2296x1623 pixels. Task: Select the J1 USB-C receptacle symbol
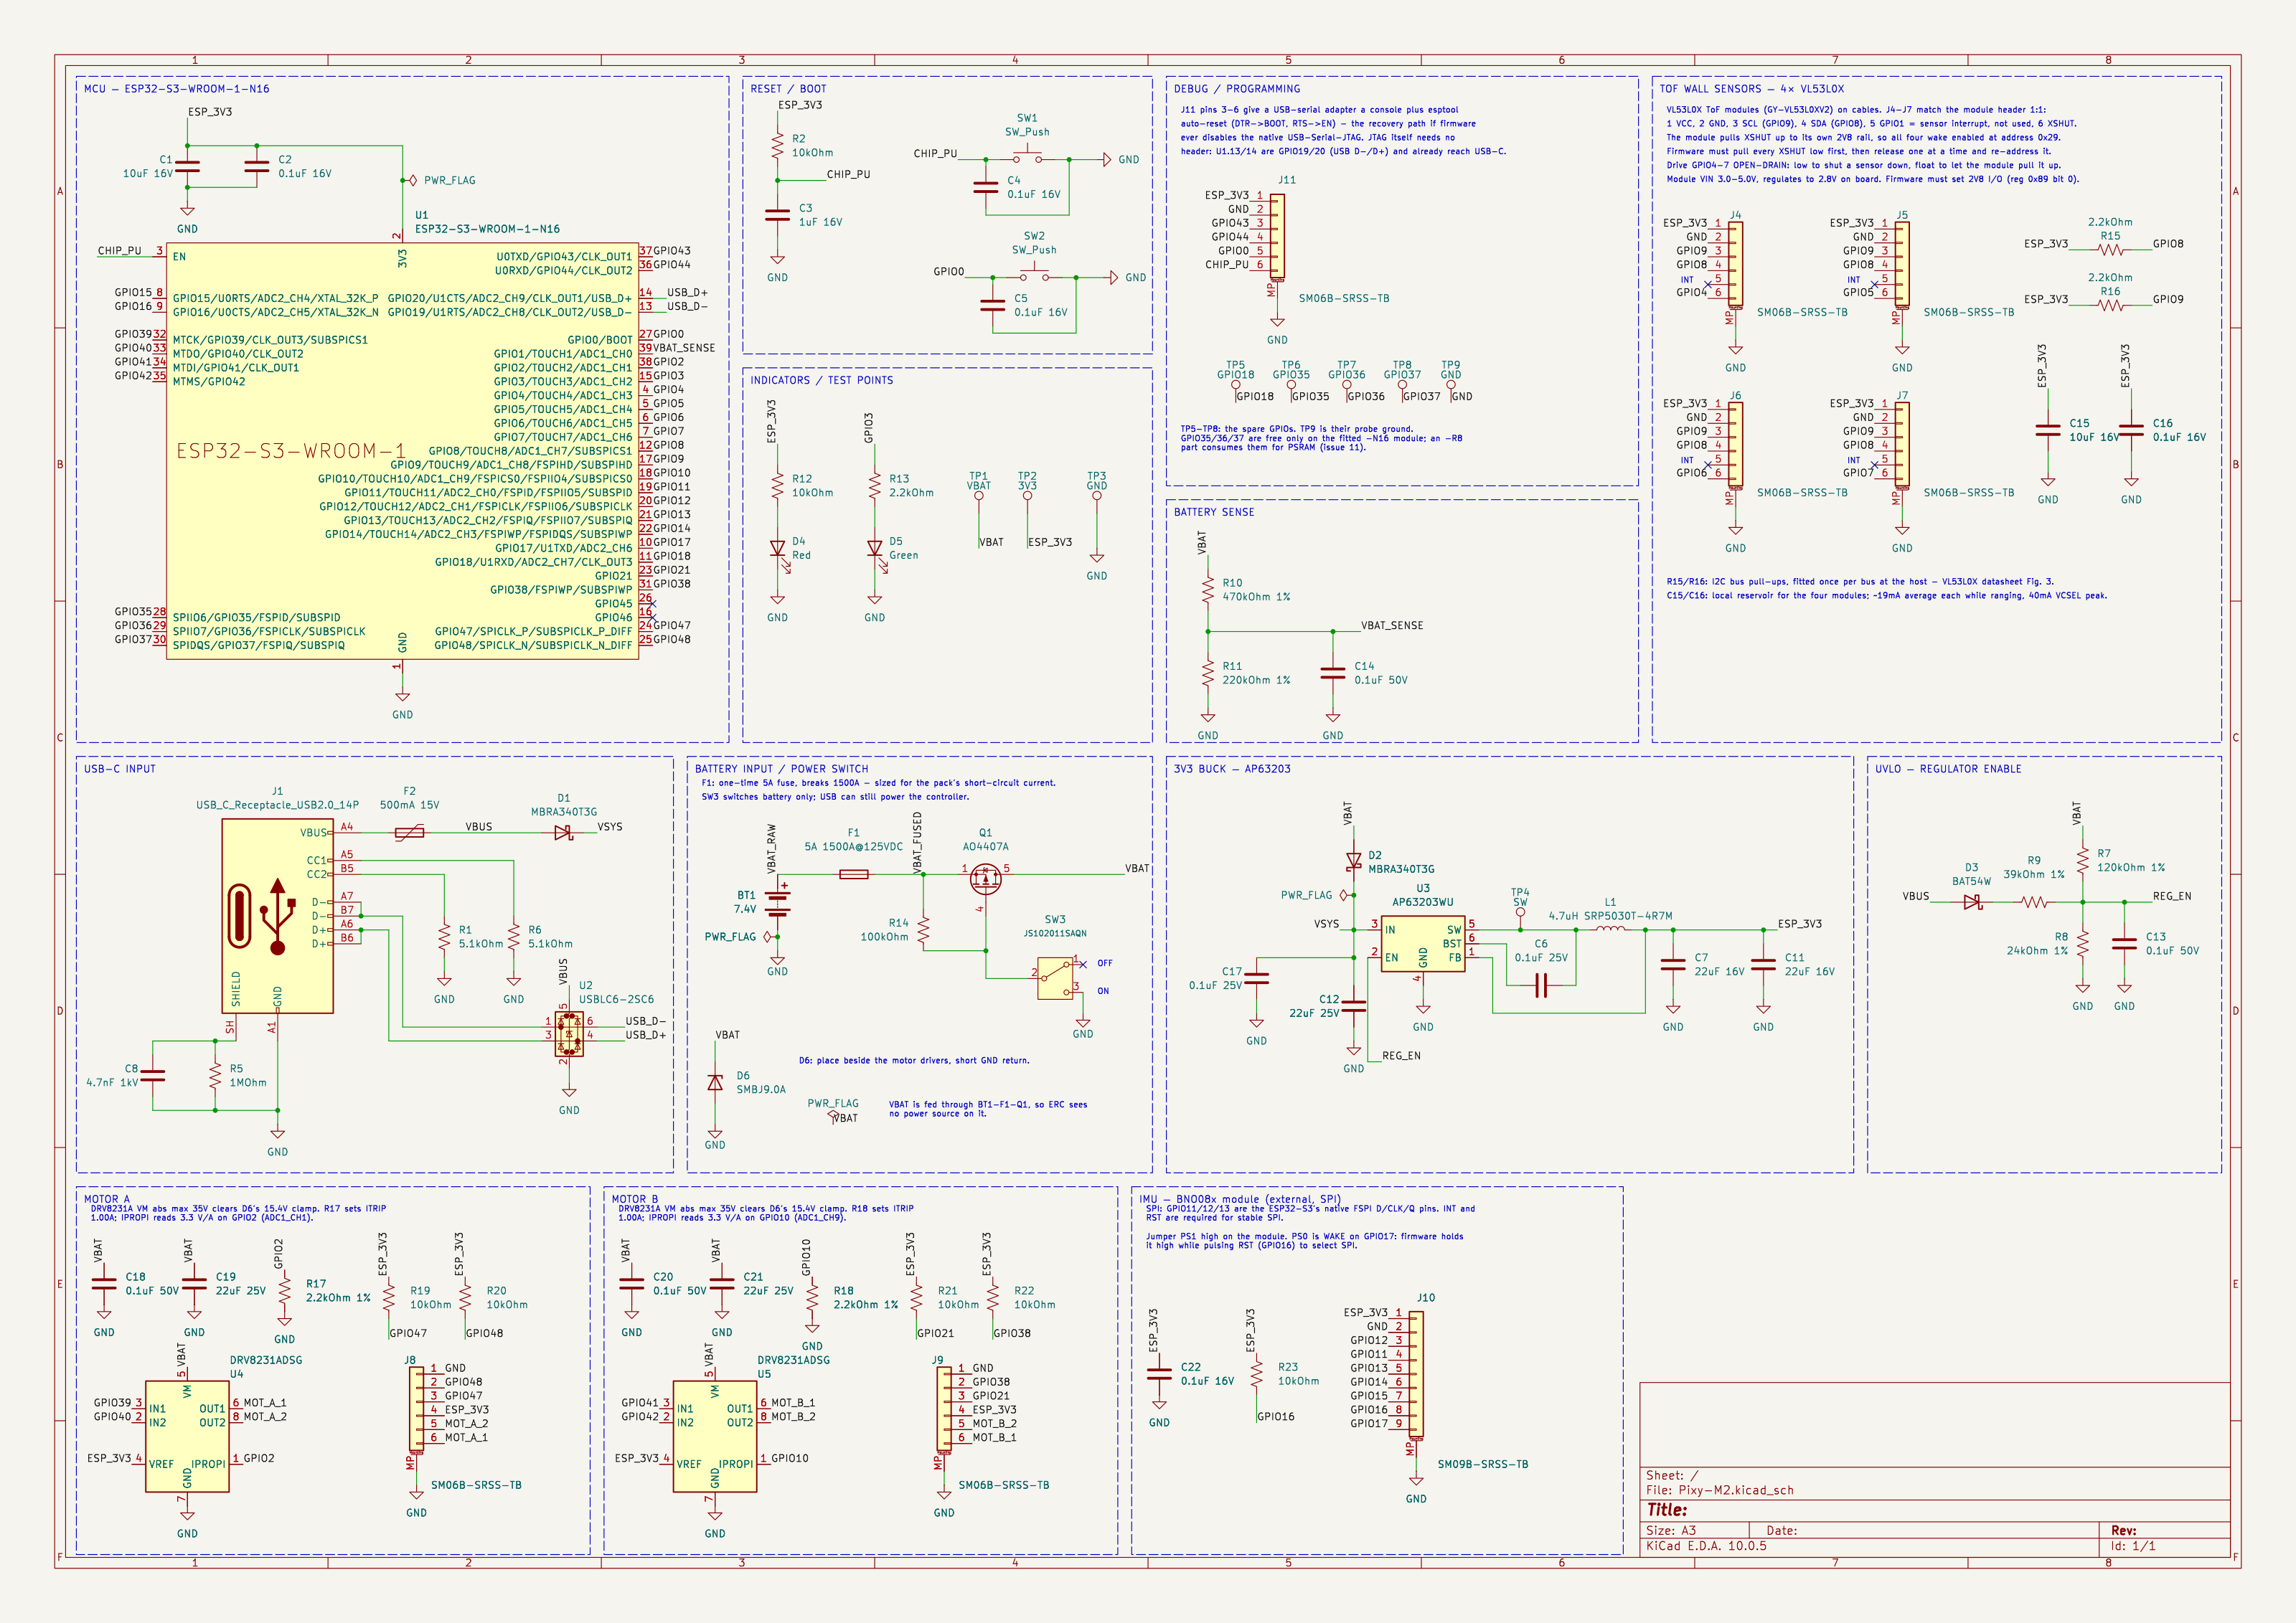coord(277,917)
